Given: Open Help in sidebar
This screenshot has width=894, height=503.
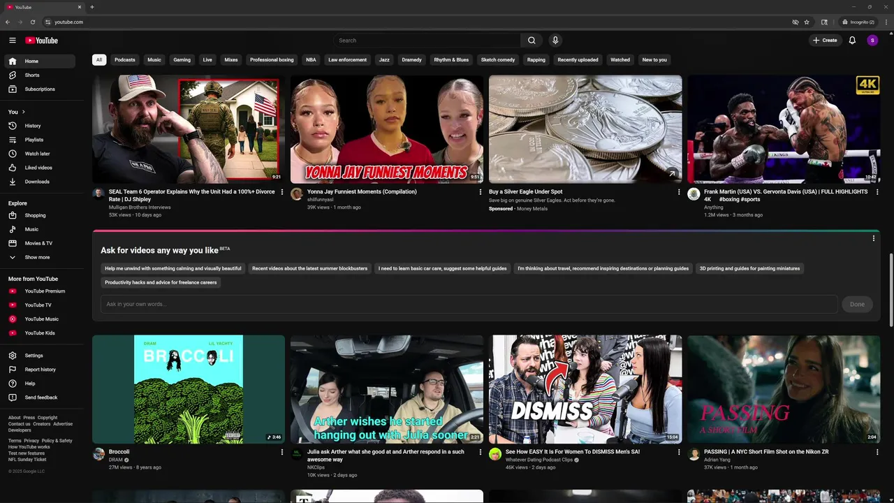Looking at the screenshot, I should 40,384.
